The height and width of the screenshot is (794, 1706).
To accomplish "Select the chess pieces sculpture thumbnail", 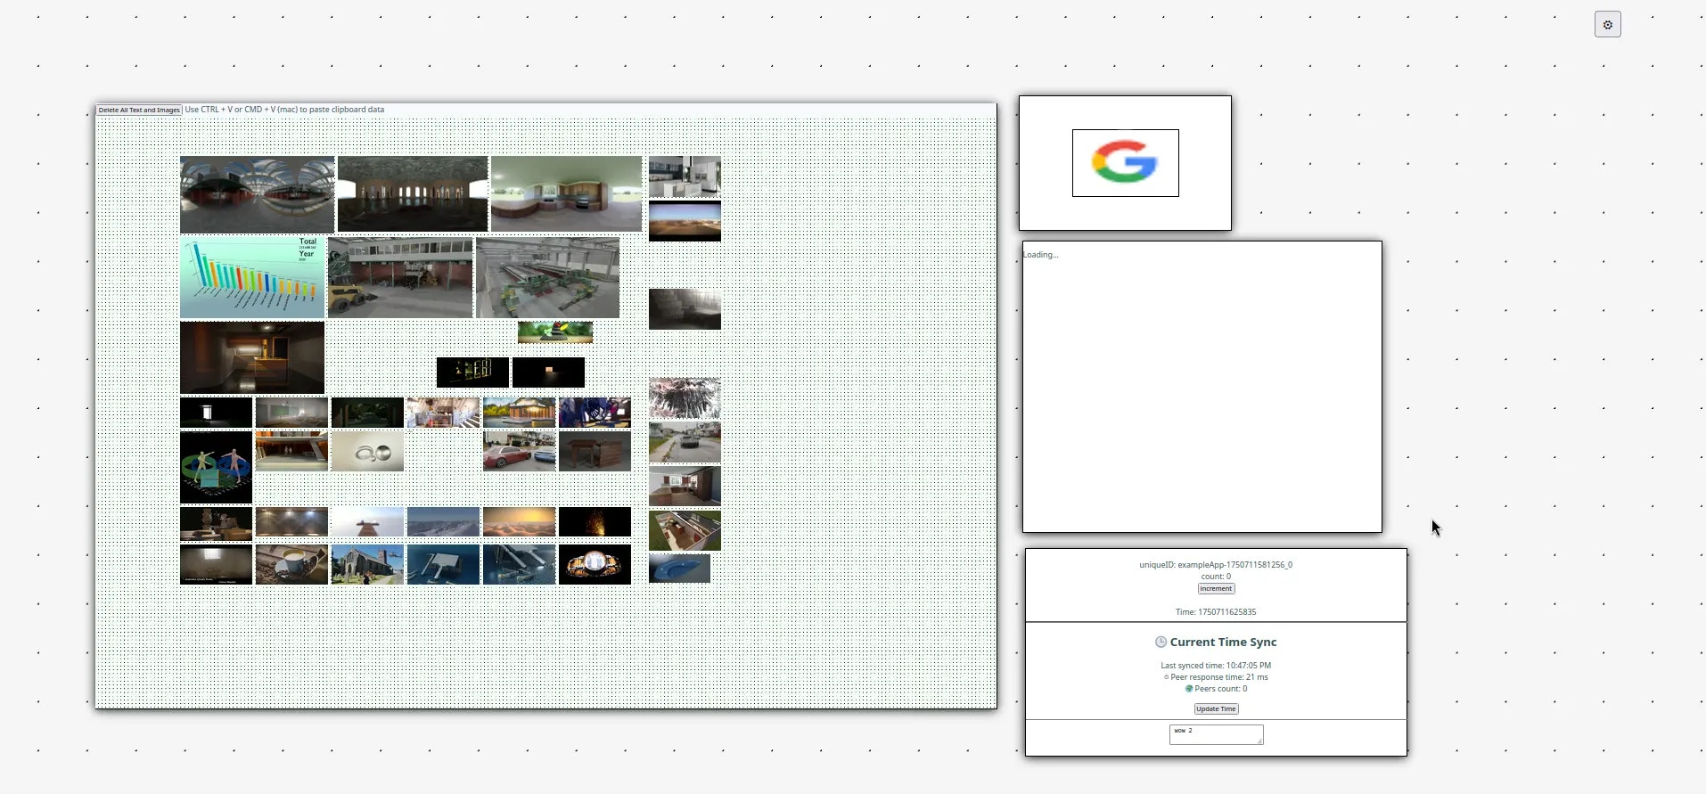I will pyautogui.click(x=216, y=524).
